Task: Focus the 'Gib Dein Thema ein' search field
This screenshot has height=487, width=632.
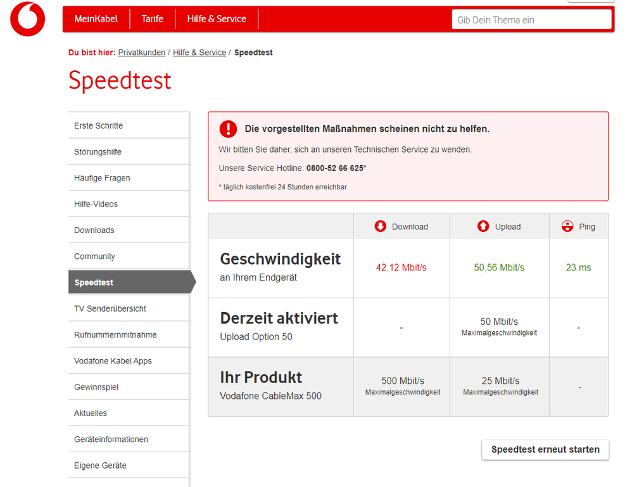Action: 532,20
